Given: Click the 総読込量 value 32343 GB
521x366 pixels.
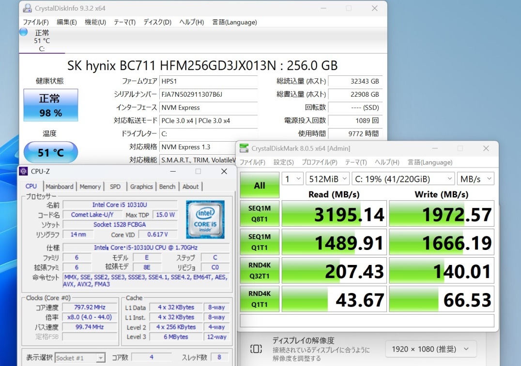Looking at the screenshot, I should (355, 81).
